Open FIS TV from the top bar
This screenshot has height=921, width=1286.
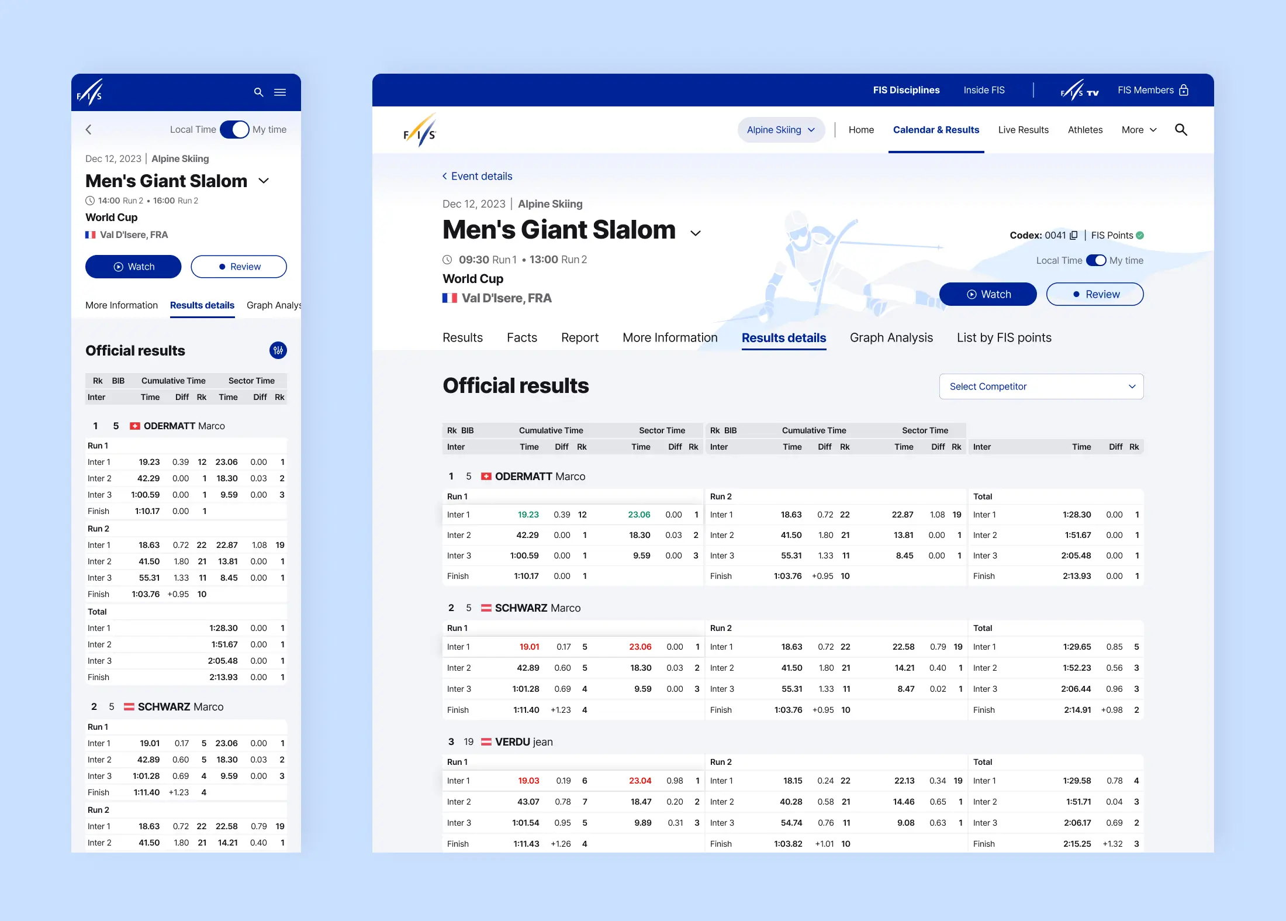[1080, 90]
